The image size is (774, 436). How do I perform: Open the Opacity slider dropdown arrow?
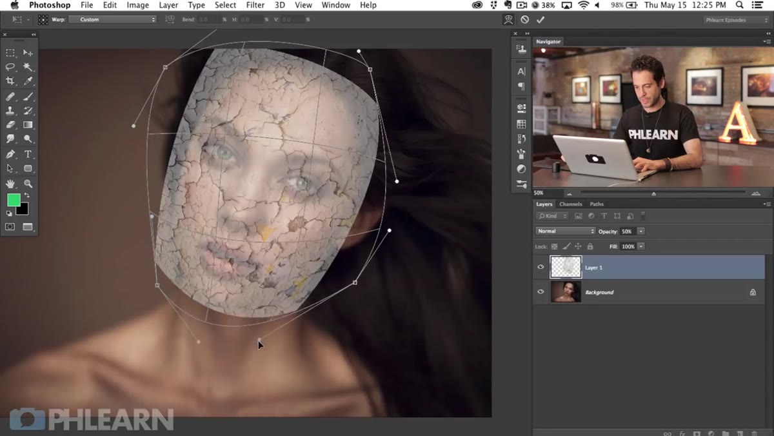[640, 231]
